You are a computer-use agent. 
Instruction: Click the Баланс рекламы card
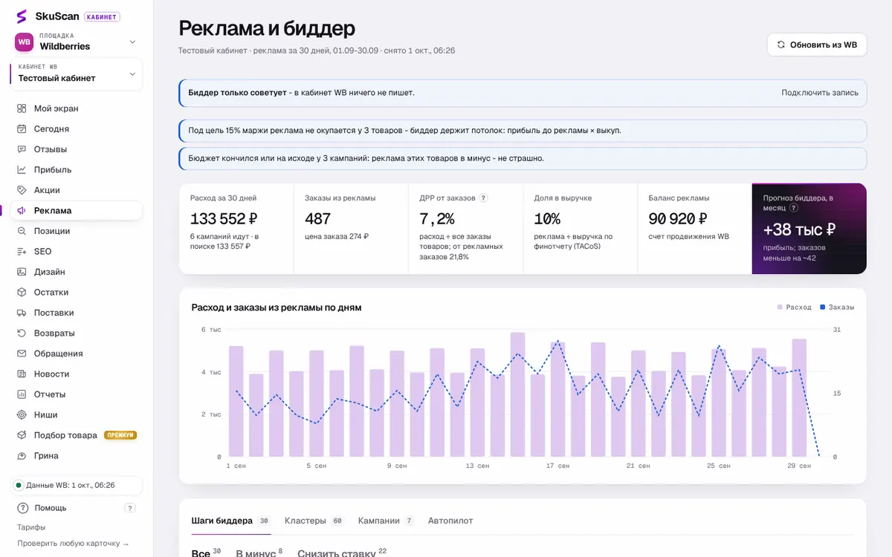click(x=694, y=229)
